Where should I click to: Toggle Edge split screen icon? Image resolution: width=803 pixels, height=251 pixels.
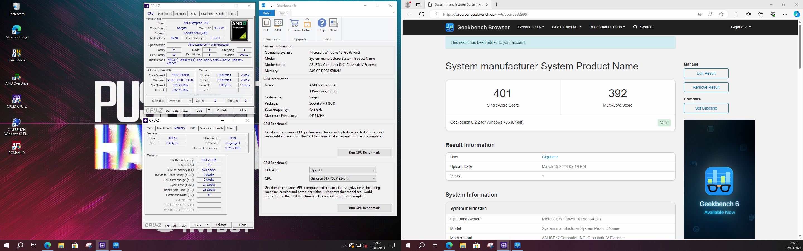(x=736, y=14)
